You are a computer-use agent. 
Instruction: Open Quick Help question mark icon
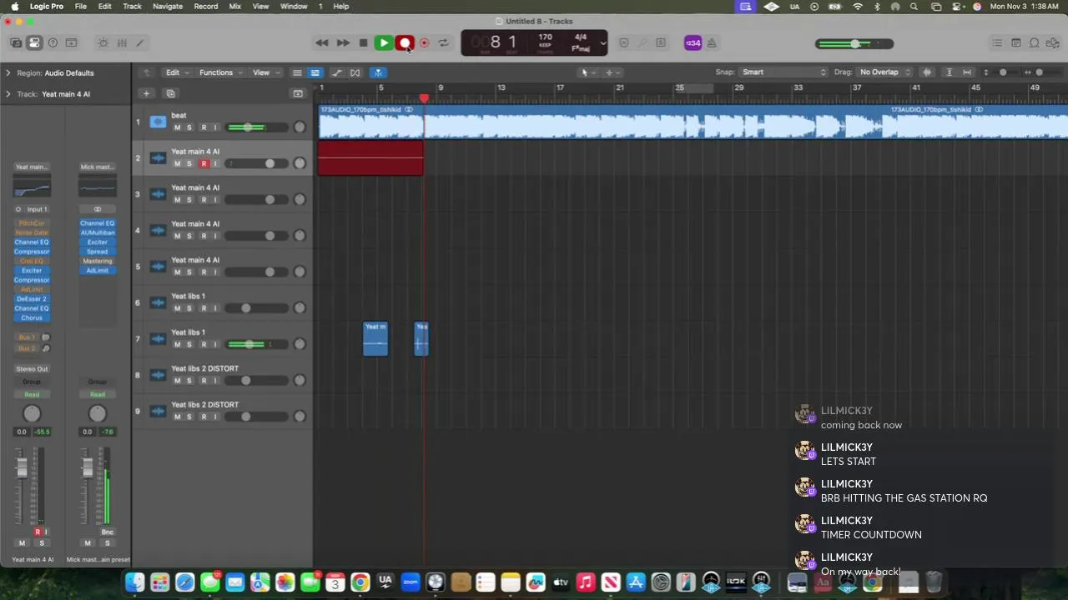(53, 42)
